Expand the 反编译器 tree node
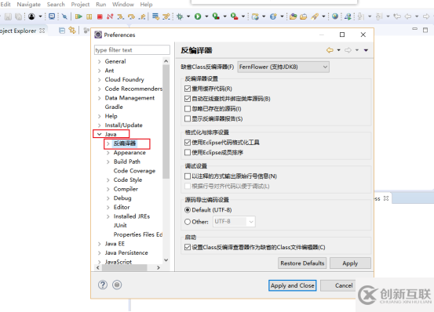 [108, 143]
